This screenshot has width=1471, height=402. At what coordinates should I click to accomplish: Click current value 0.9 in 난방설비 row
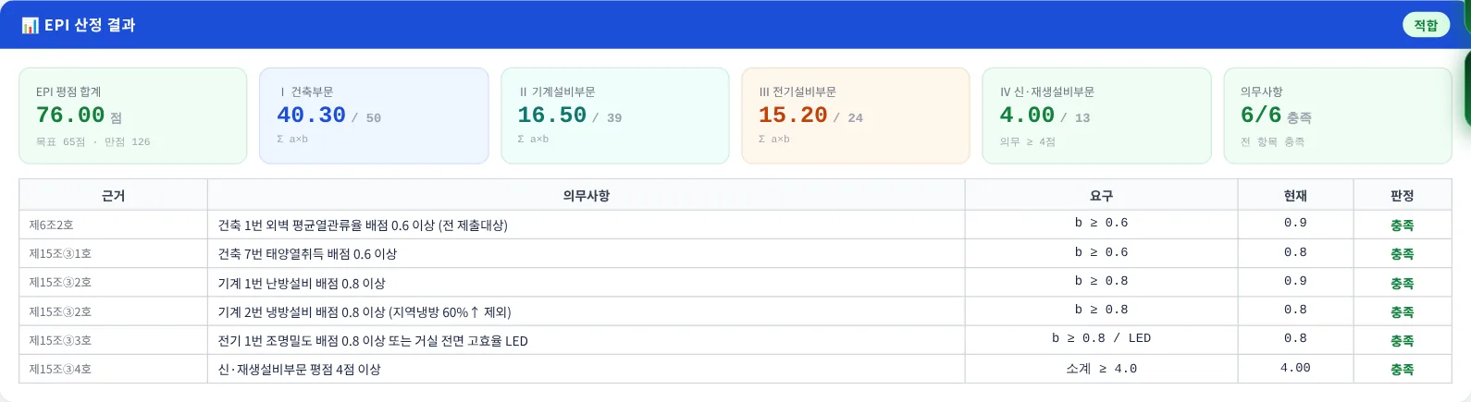coord(1295,281)
